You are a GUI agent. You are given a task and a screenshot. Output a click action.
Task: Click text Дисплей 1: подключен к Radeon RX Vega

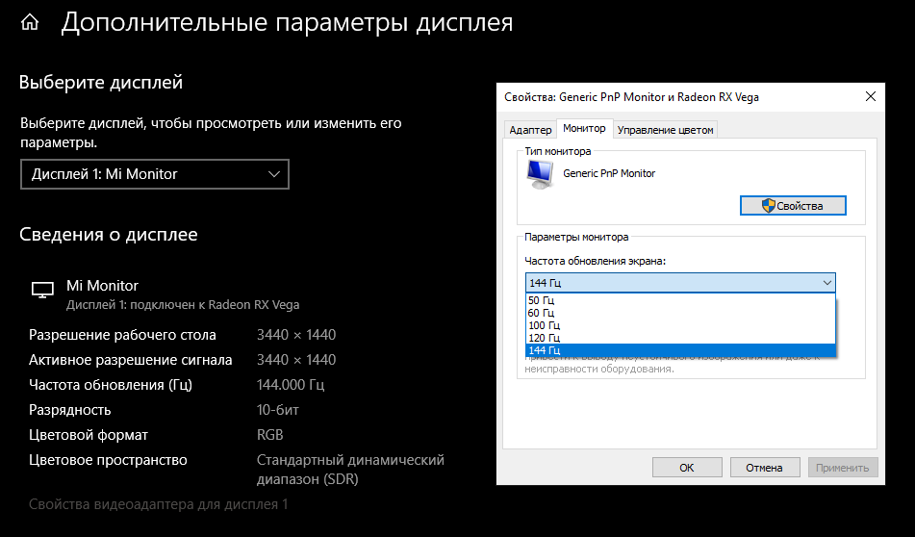pos(183,305)
